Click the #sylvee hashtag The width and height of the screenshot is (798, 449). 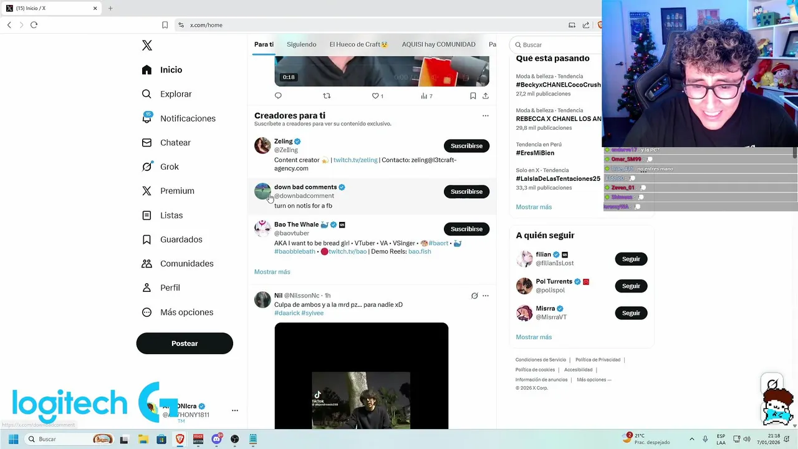click(312, 313)
